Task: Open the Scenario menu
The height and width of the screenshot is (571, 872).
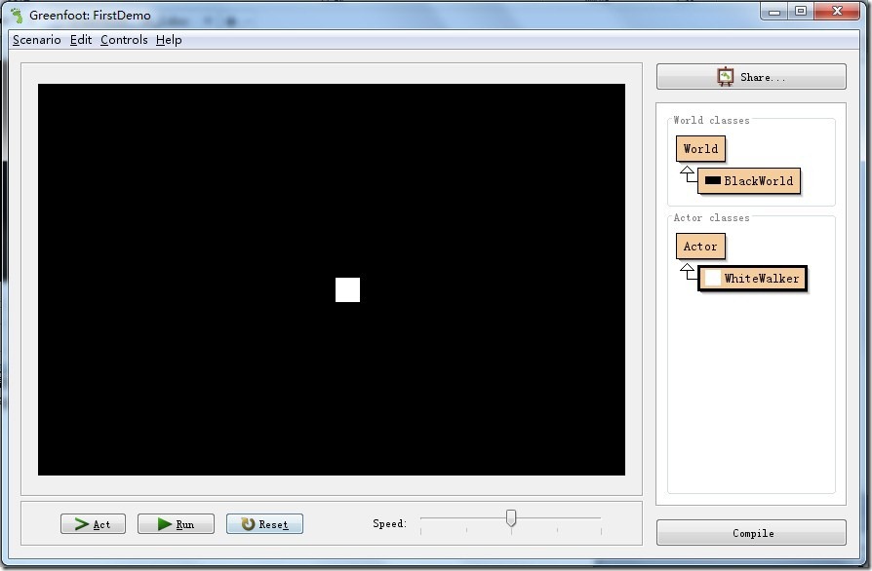Action: 37,40
